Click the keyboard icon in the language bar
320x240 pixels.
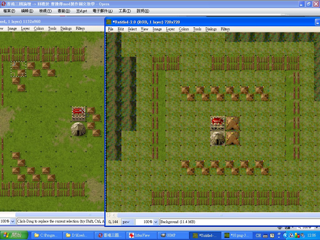pyautogui.click(x=265, y=236)
